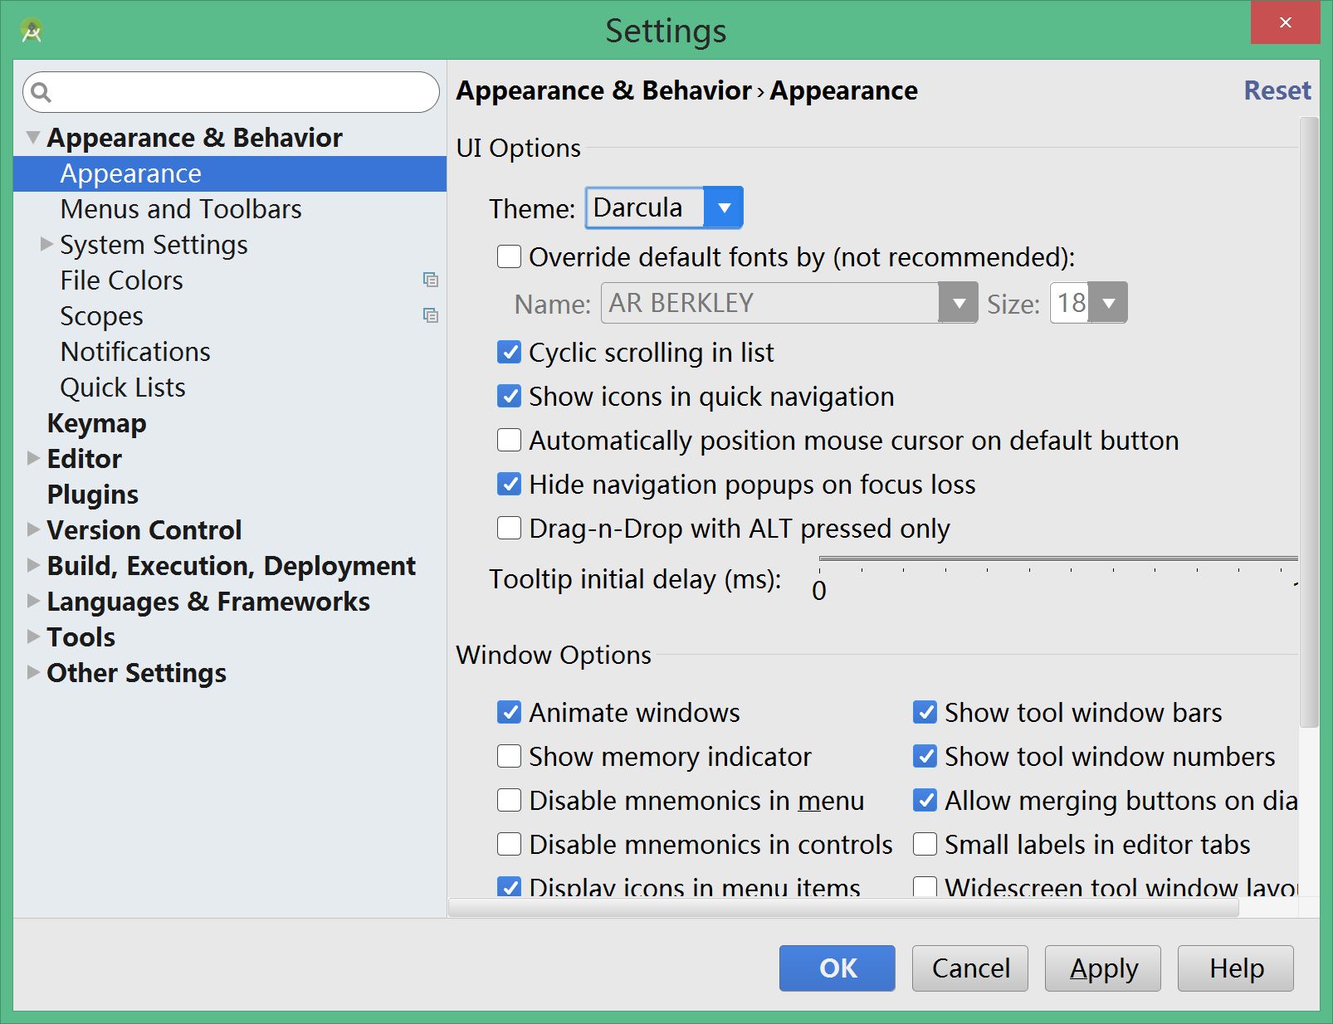Screen dimensions: 1333x1024
Task: Open the Theme dropdown
Action: (x=664, y=207)
